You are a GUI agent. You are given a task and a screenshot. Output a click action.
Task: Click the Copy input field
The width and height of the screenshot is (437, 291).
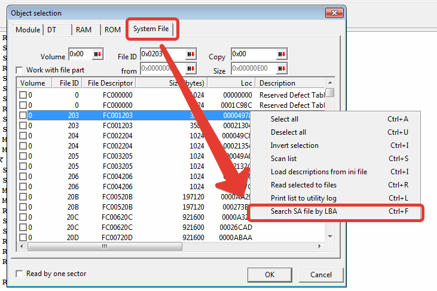click(254, 54)
